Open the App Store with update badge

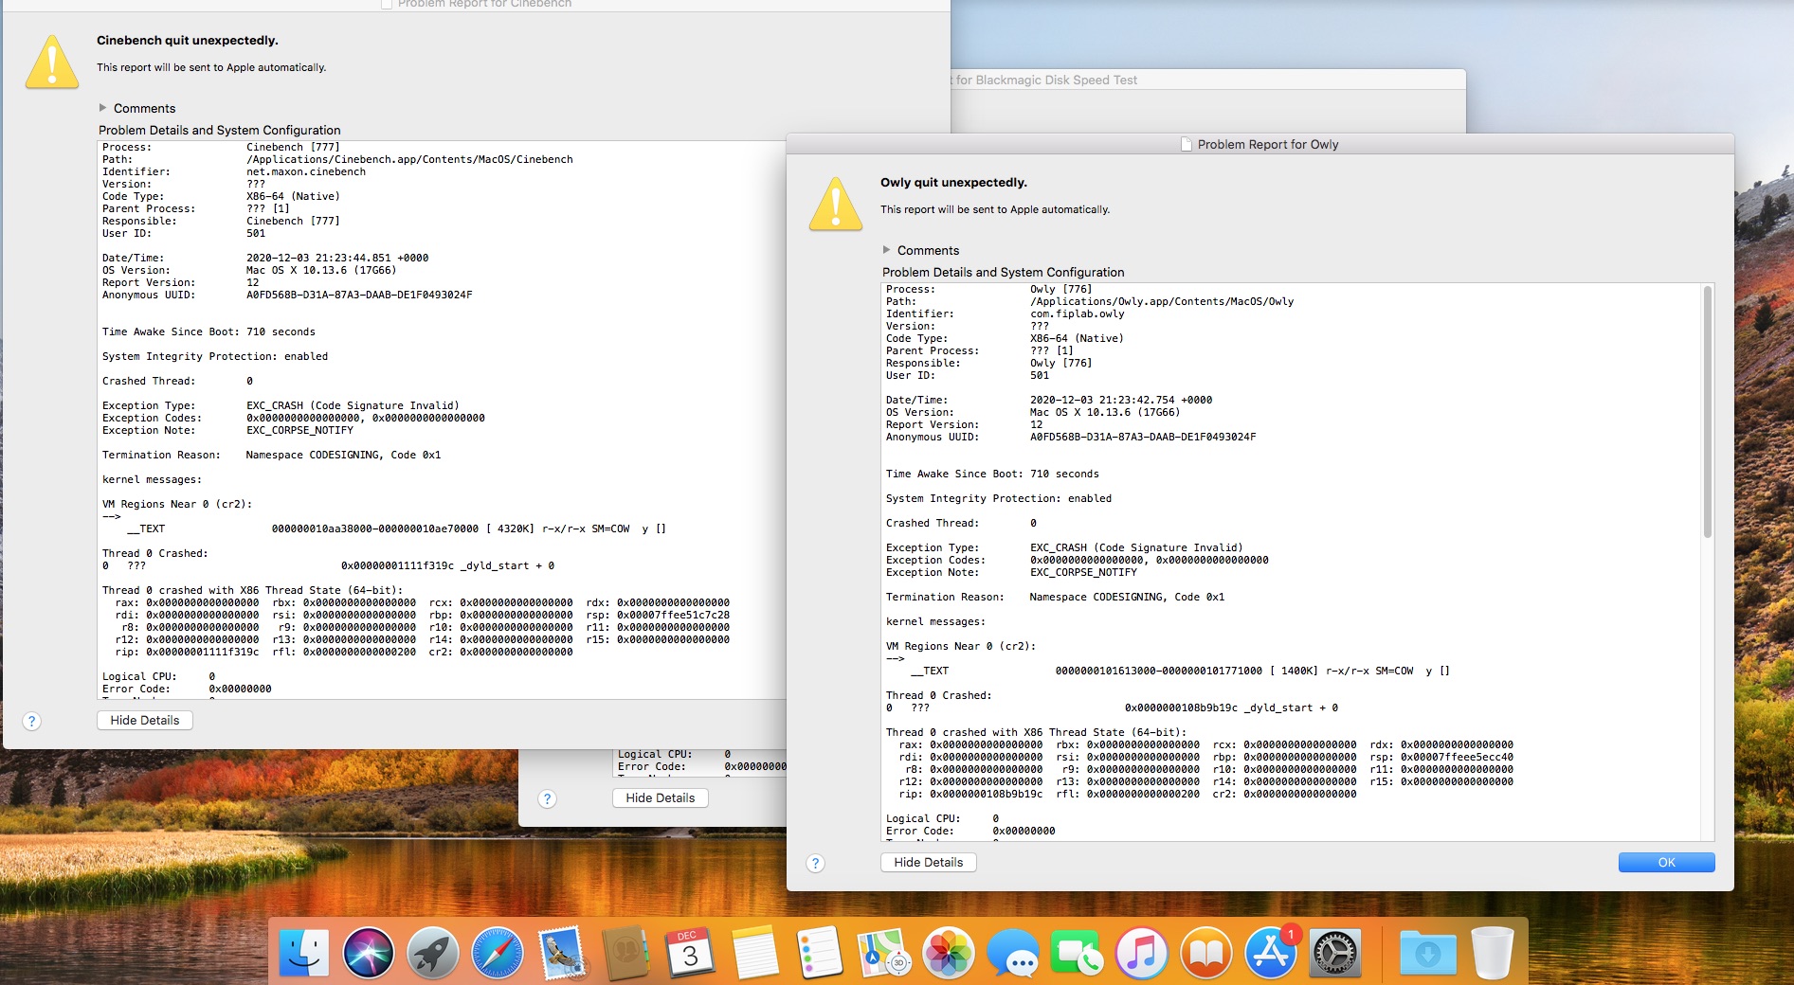(x=1270, y=952)
